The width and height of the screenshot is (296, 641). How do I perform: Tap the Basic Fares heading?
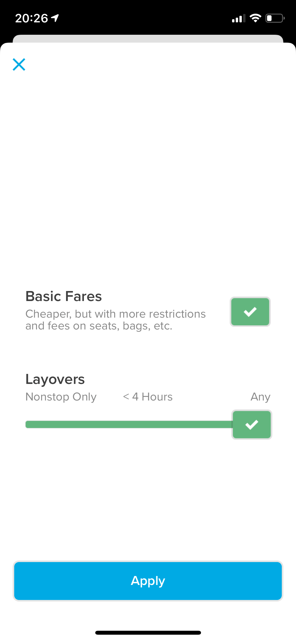63,296
